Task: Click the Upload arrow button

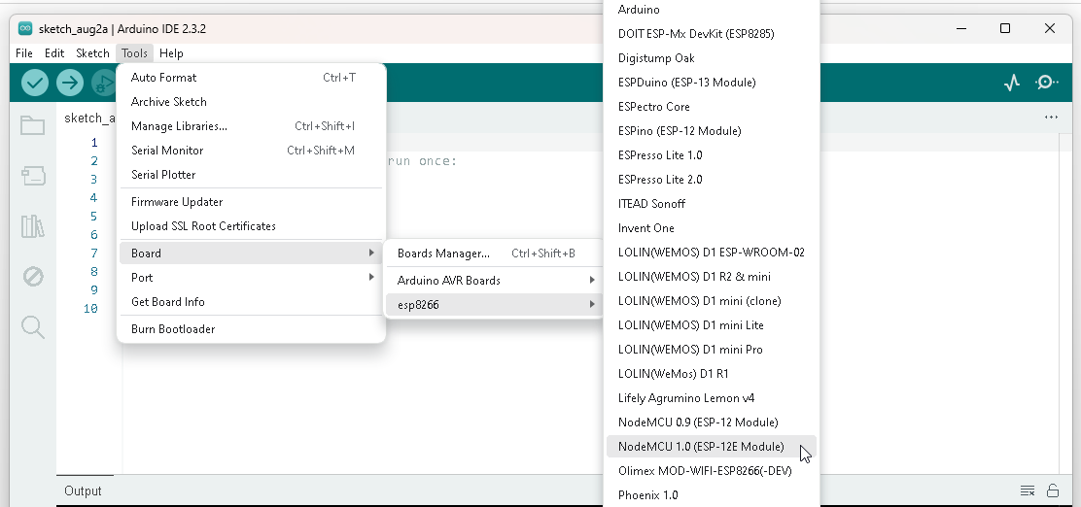Action: pyautogui.click(x=70, y=84)
